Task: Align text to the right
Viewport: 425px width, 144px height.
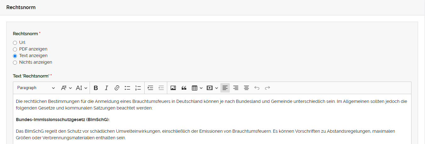Action: (236, 88)
